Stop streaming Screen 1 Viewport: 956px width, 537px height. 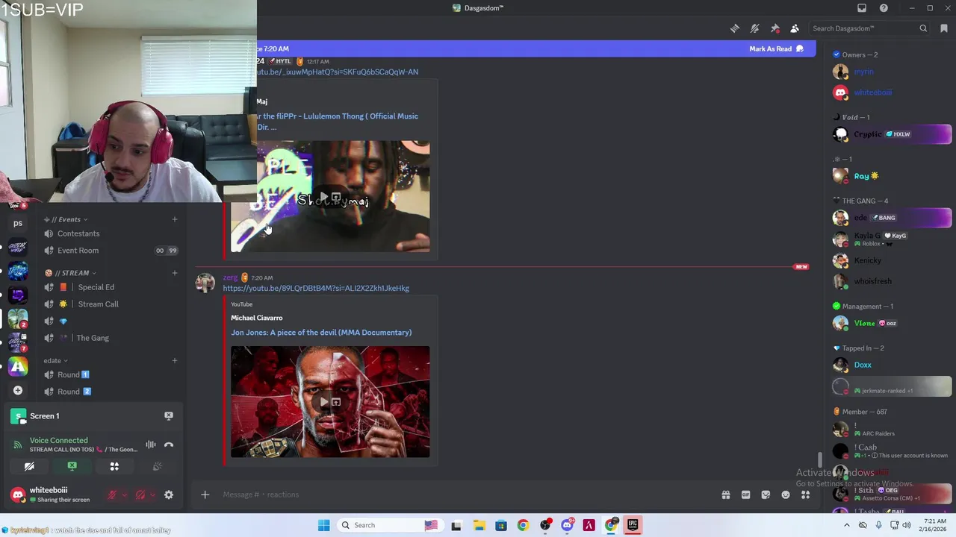tap(169, 415)
